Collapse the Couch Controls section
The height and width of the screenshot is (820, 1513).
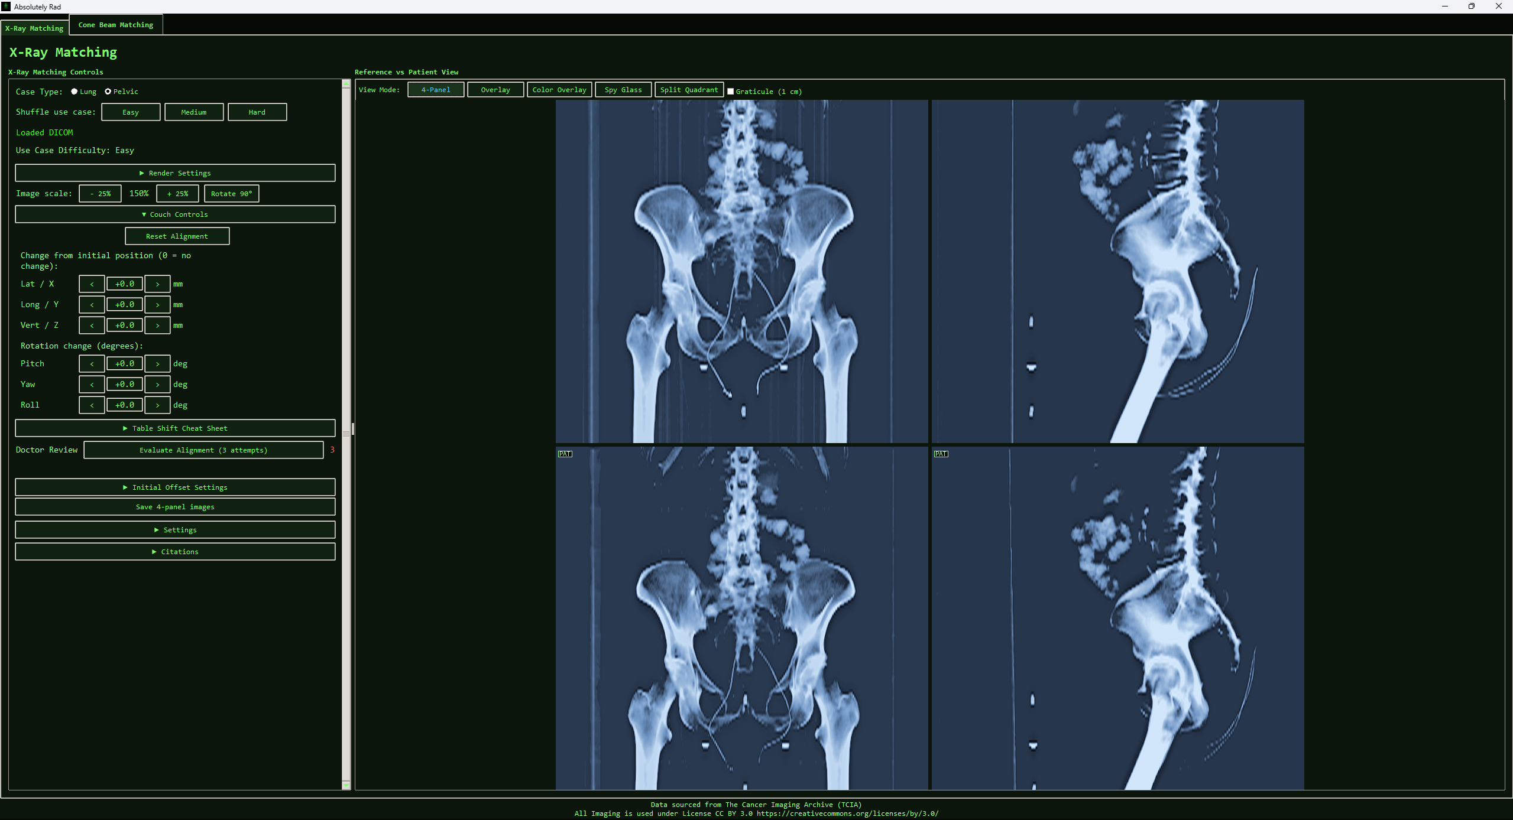[175, 214]
